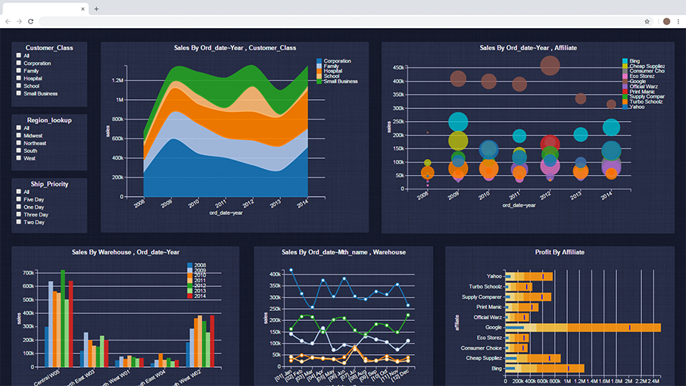Screen dimensions: 686x386
Task: Click the Region_lookup filter heading
Action: [49, 120]
